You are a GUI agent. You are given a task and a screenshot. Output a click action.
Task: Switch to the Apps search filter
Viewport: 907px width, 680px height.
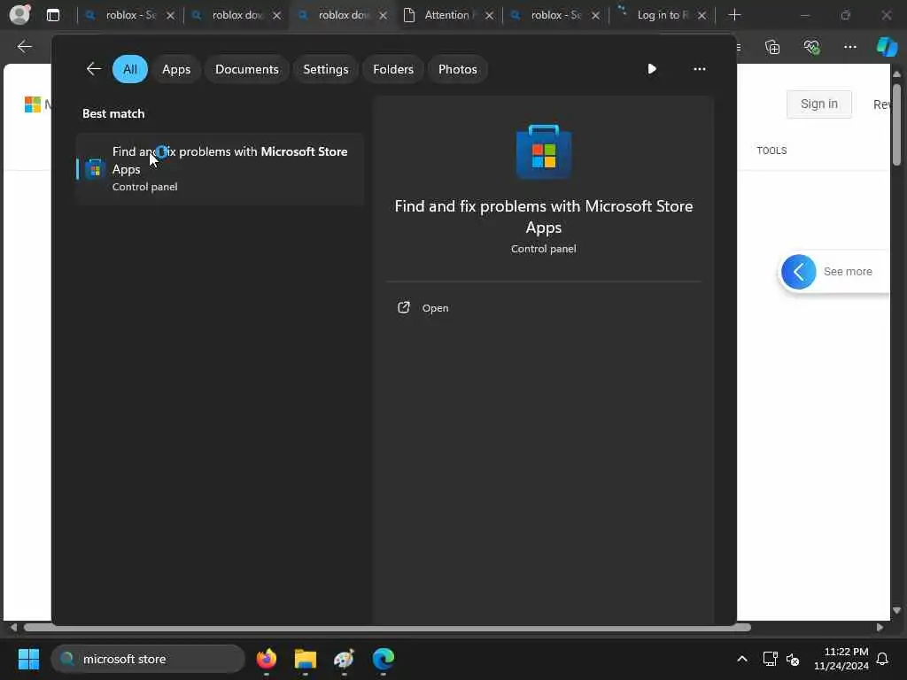click(x=176, y=69)
